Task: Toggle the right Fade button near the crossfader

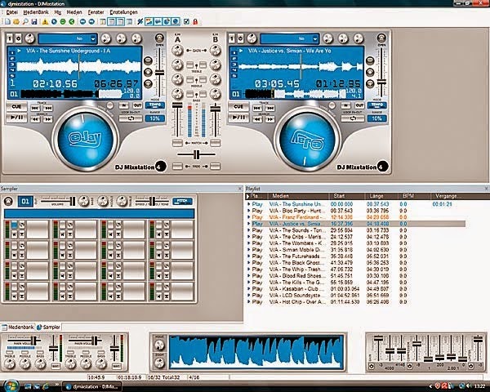Action: 215,167
